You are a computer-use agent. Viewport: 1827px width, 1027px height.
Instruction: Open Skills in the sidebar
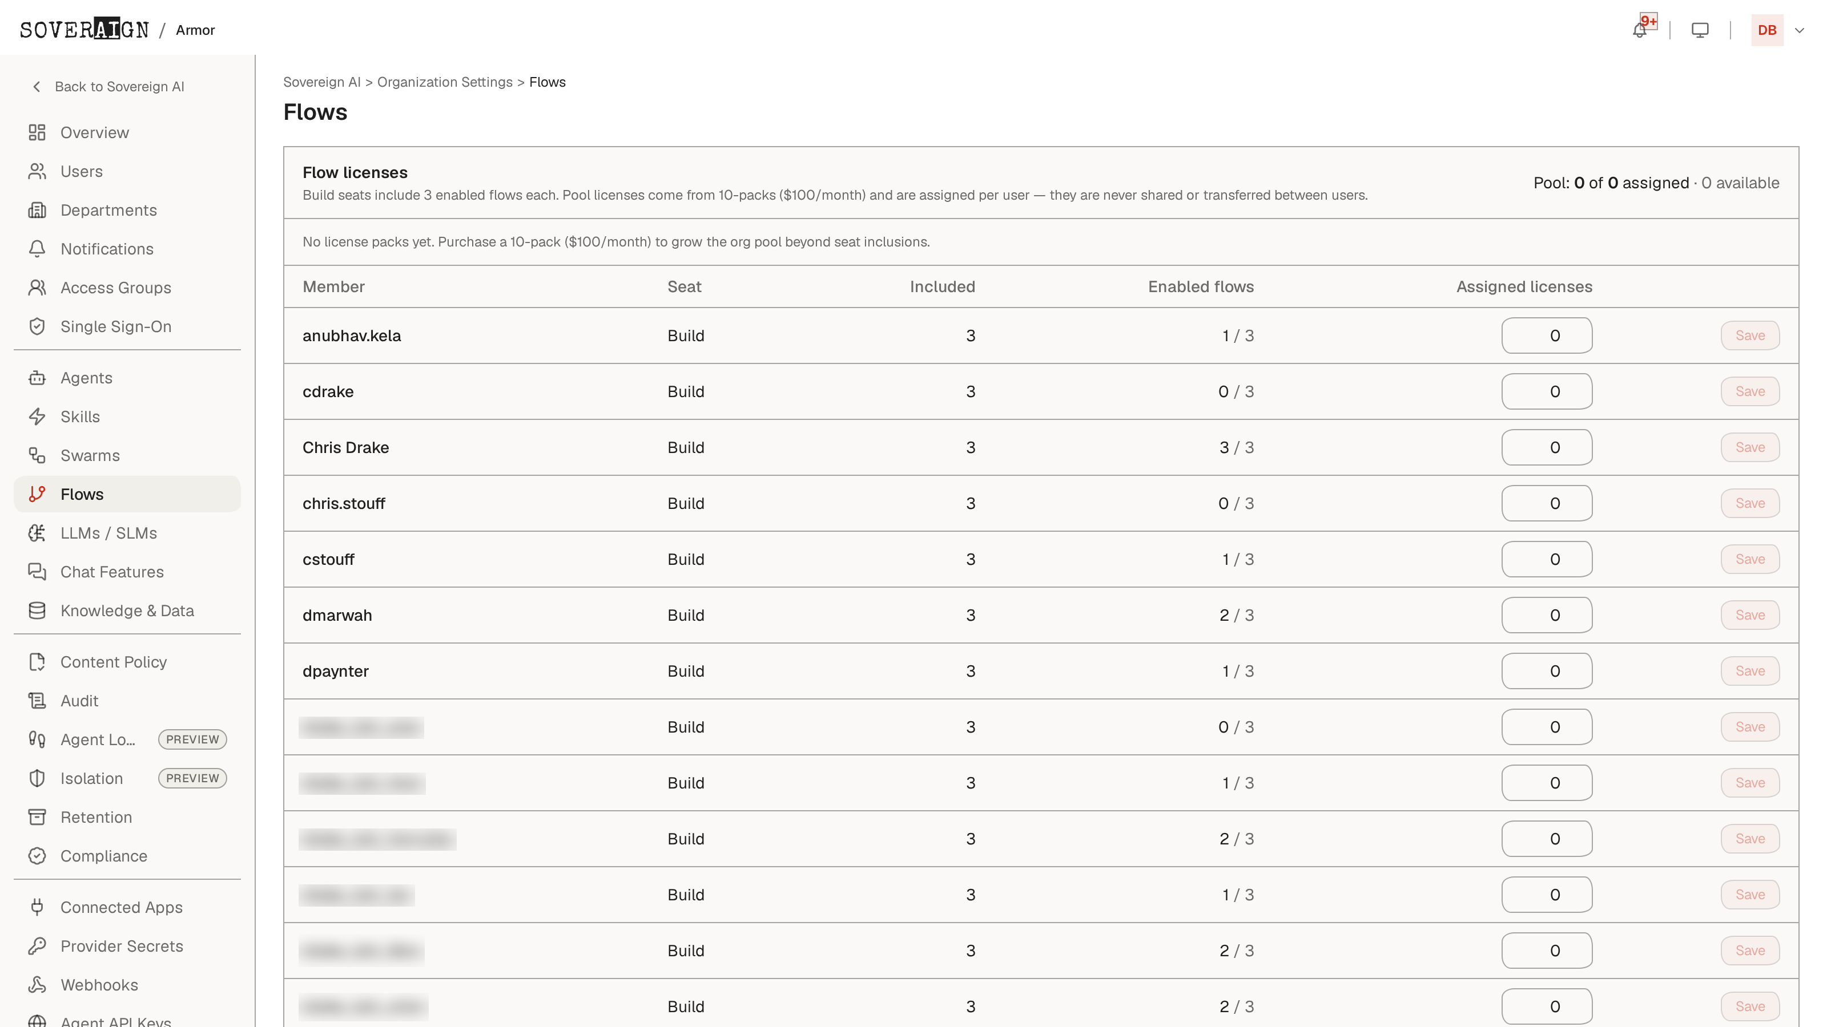coord(127,417)
